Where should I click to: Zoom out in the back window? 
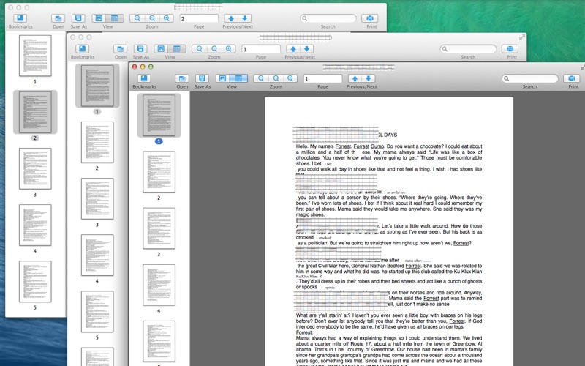pos(137,18)
